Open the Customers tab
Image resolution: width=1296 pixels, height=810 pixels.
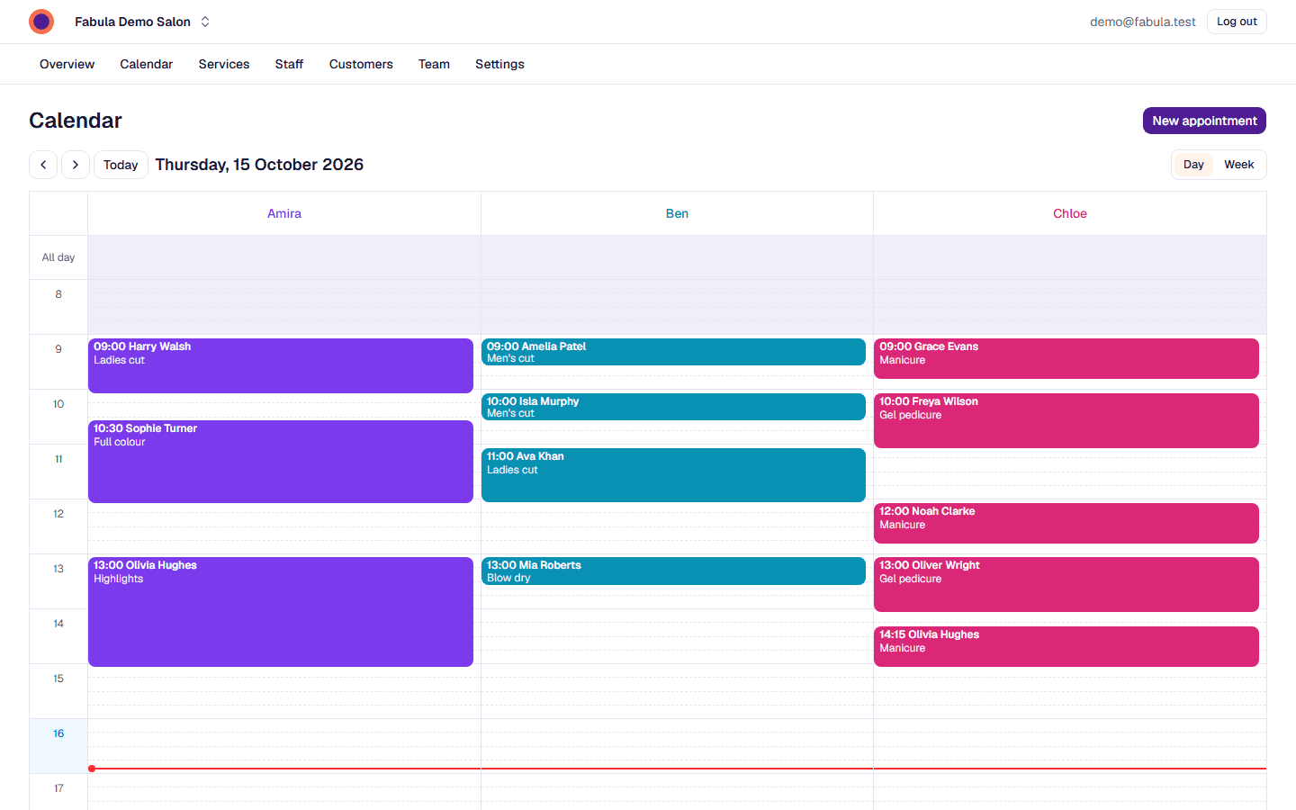click(361, 64)
